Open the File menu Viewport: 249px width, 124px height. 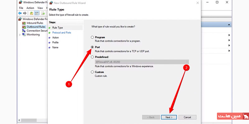21,8
